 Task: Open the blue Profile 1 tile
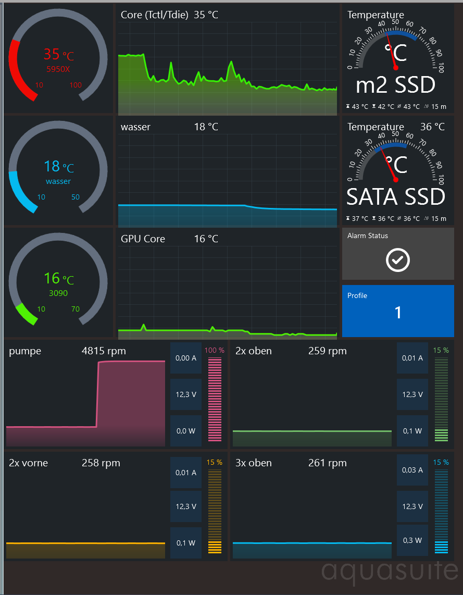pos(398,311)
